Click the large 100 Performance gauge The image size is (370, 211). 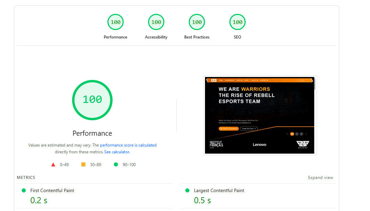tap(92, 100)
